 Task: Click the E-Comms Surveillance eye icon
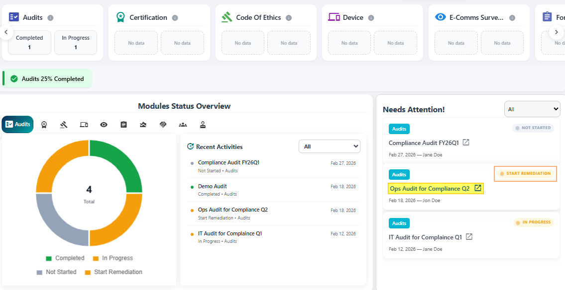[x=104, y=125]
